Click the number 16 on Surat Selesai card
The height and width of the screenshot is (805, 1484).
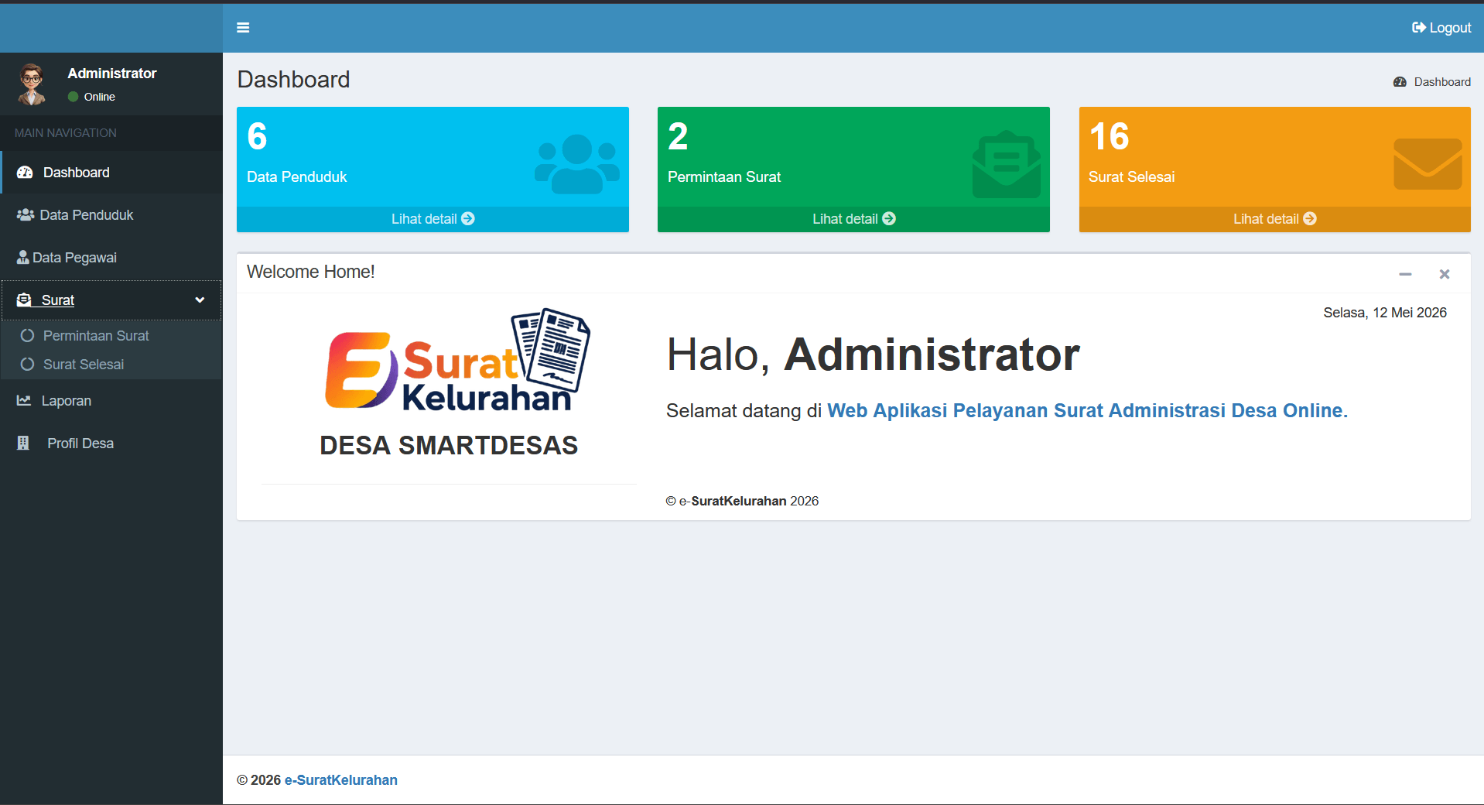1110,136
